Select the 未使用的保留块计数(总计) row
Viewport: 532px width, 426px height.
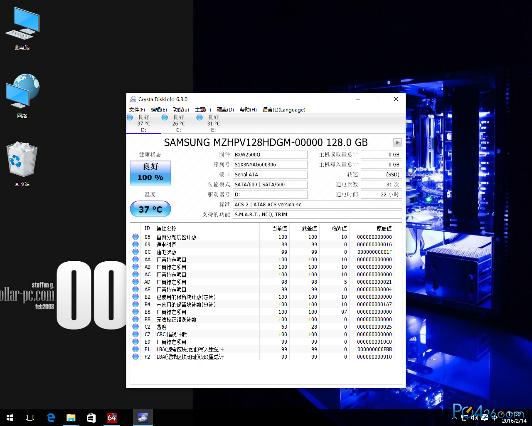262,304
